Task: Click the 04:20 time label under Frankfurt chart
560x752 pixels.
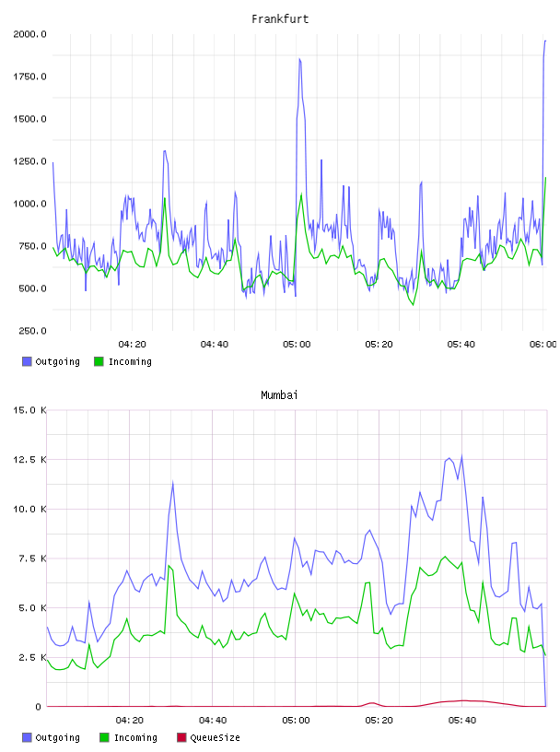Action: click(x=133, y=345)
